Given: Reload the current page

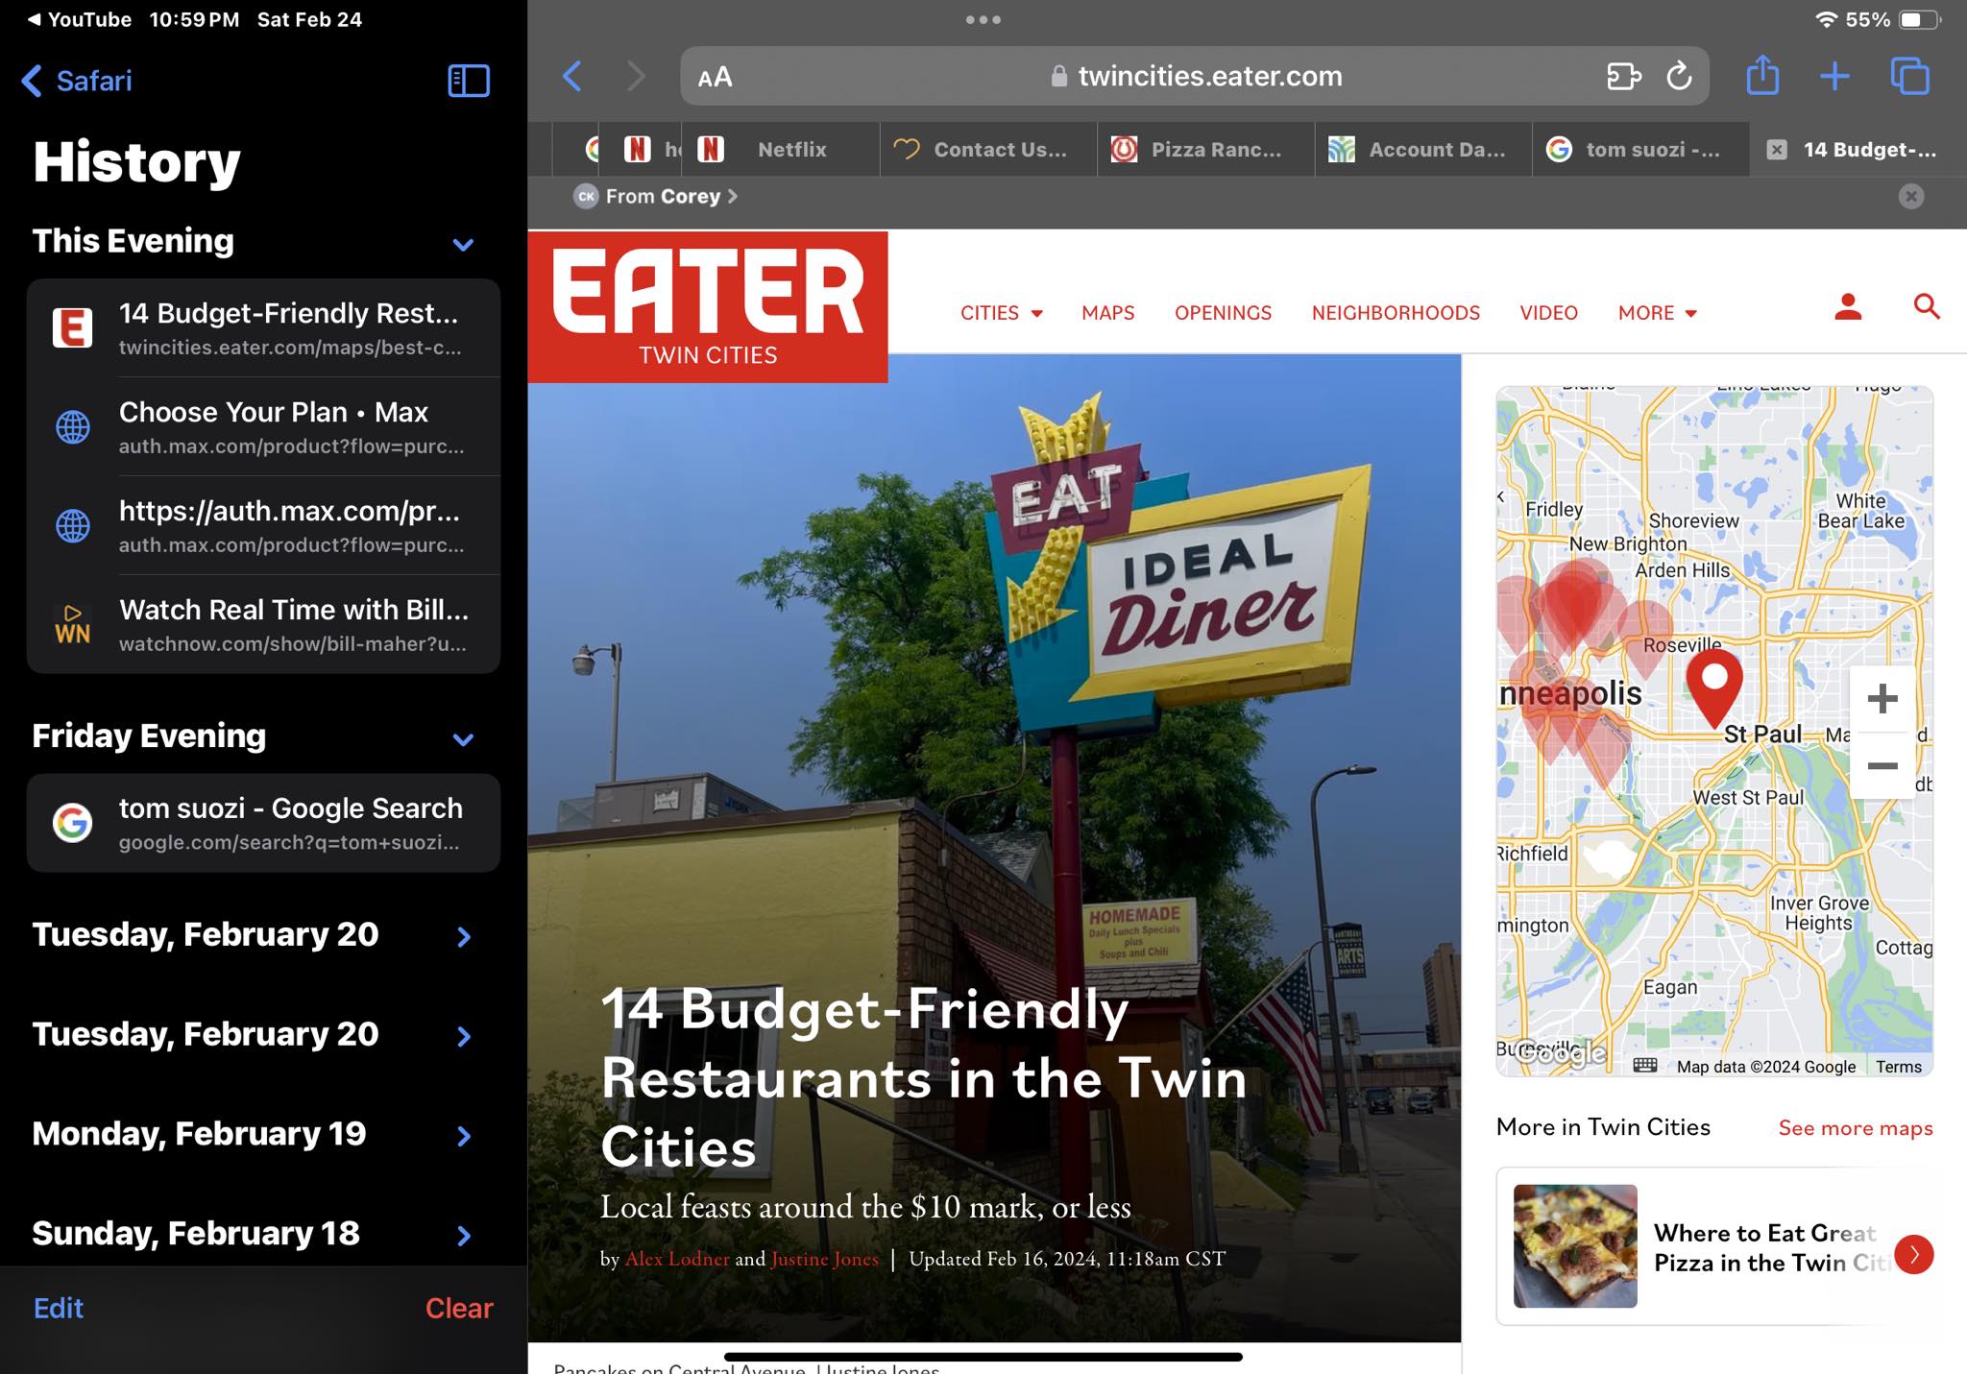Looking at the screenshot, I should [1679, 76].
